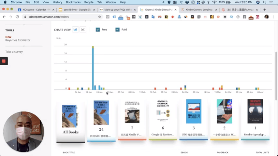Close the HDcourse Calendar tab
The image size is (278, 156).
tap(53, 10)
